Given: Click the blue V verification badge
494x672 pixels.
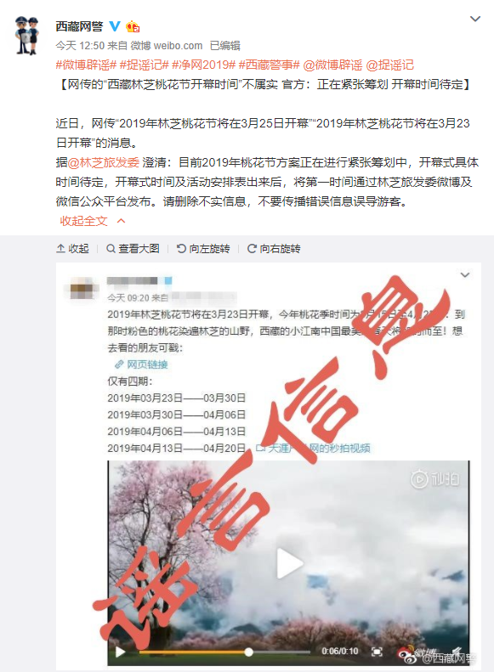Looking at the screenshot, I should click(x=115, y=26).
